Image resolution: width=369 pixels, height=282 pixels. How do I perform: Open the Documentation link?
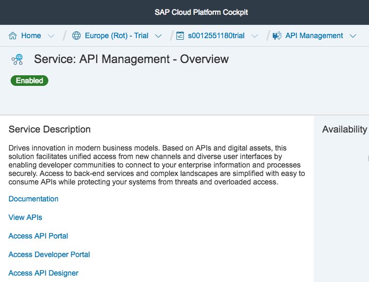click(33, 199)
